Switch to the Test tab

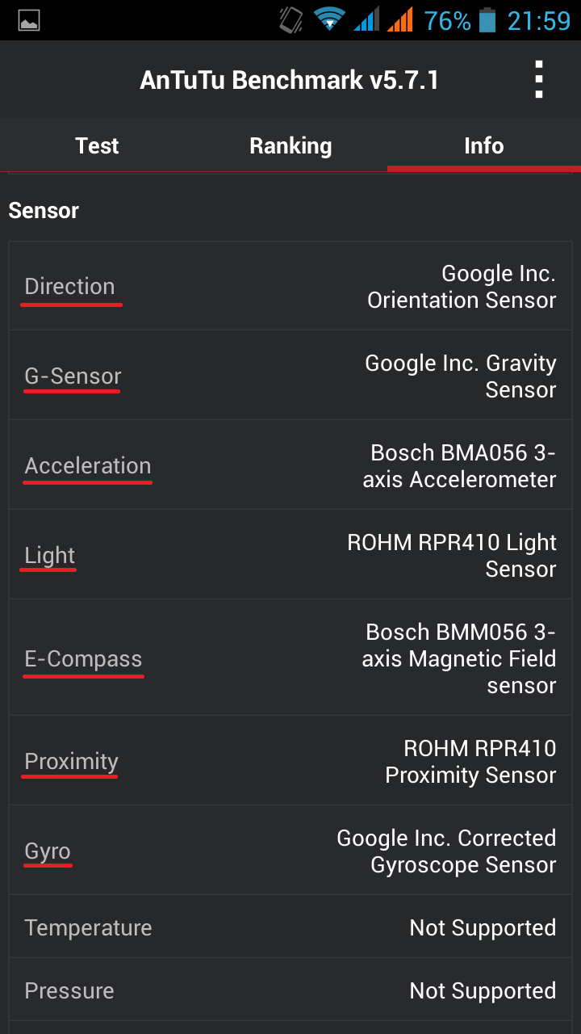click(97, 146)
